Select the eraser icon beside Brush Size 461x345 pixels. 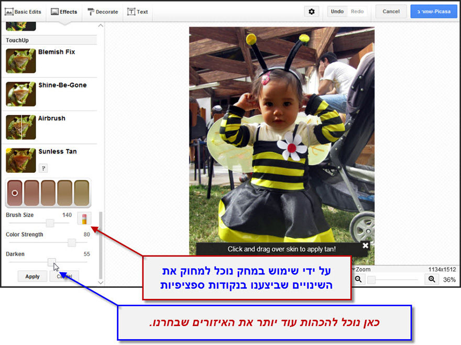[84, 218]
